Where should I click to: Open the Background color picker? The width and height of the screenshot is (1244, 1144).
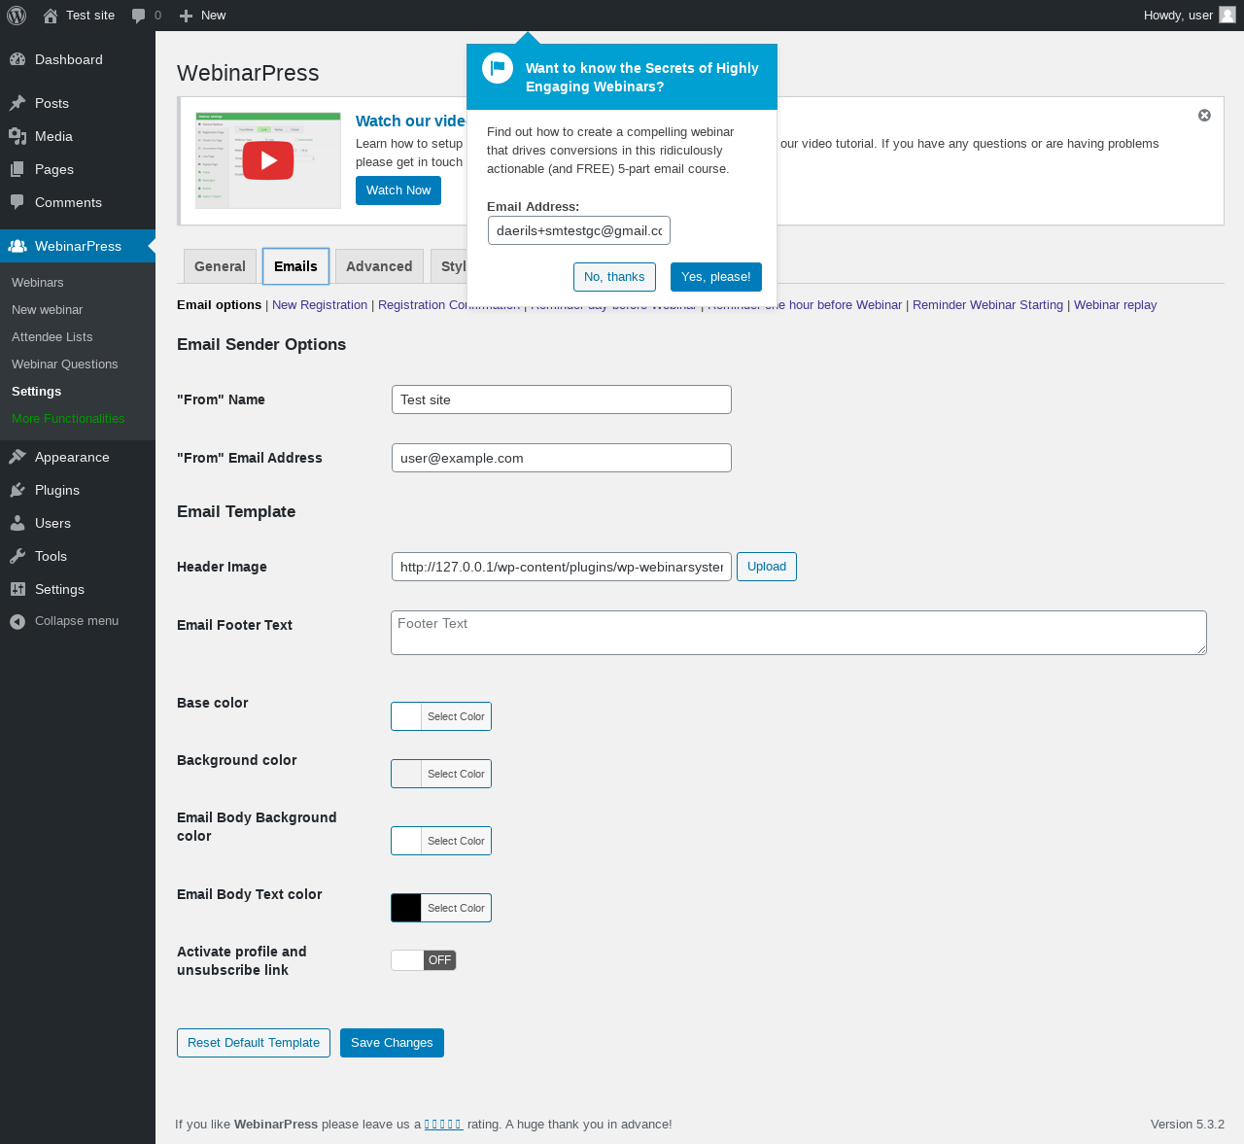point(441,774)
